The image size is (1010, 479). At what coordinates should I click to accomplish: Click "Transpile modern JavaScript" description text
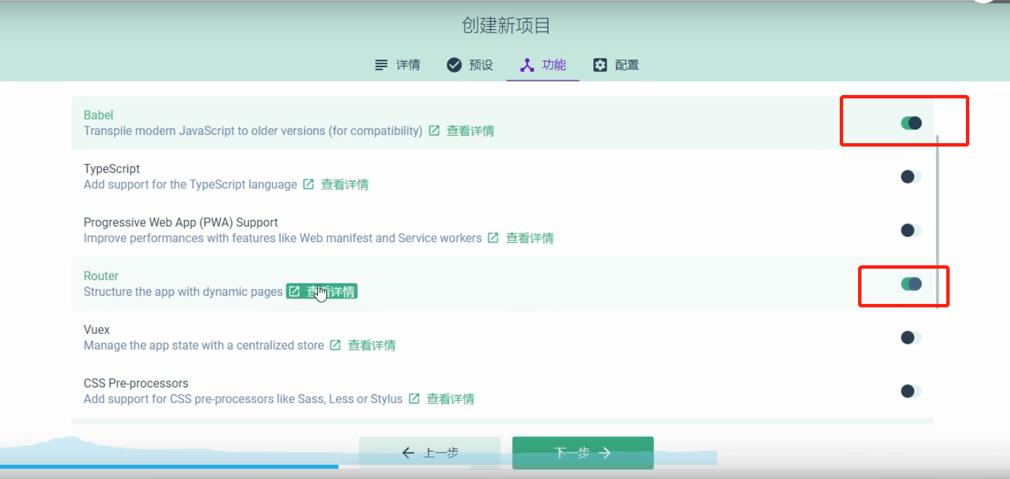pos(253,131)
